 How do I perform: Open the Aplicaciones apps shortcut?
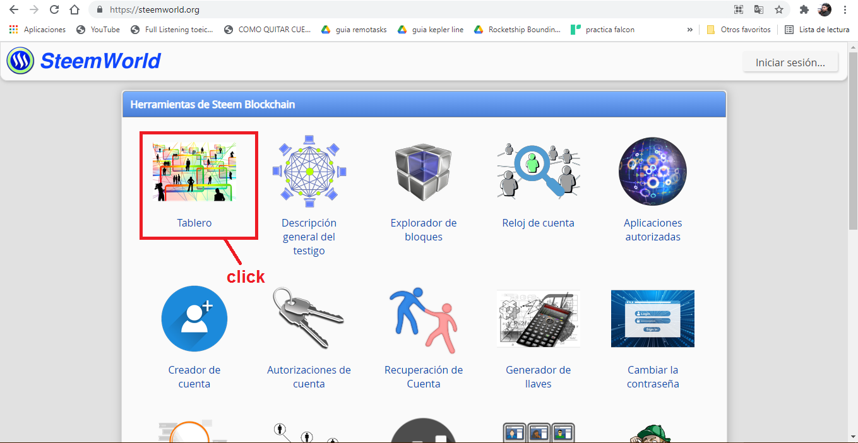click(37, 30)
